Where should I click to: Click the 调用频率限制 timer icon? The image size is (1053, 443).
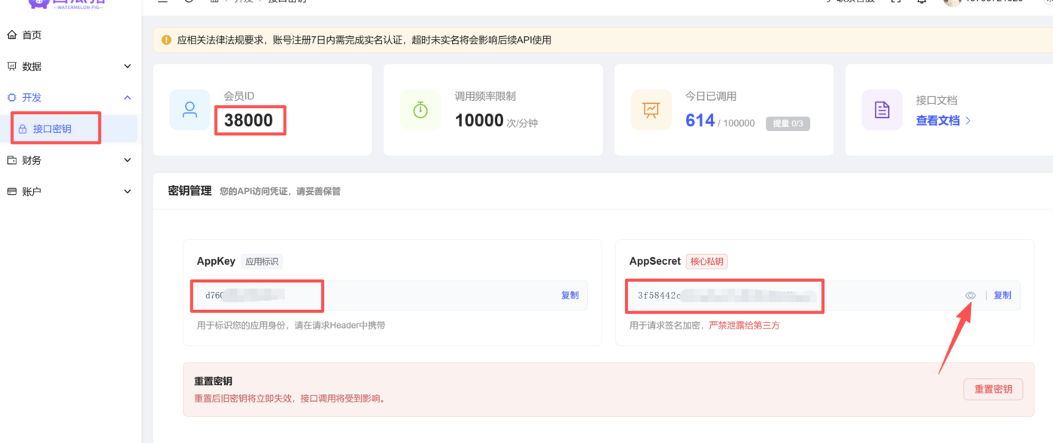coord(420,110)
